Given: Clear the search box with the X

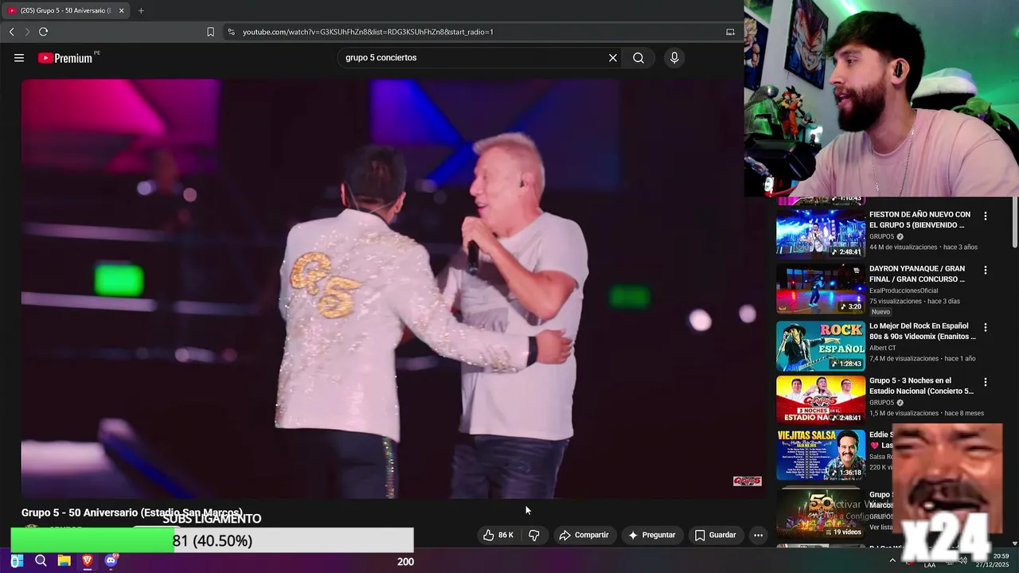Looking at the screenshot, I should click(613, 58).
